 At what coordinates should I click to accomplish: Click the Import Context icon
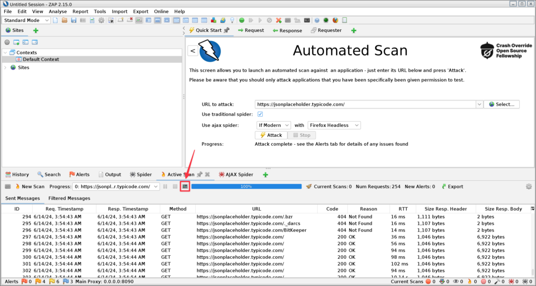(25, 42)
